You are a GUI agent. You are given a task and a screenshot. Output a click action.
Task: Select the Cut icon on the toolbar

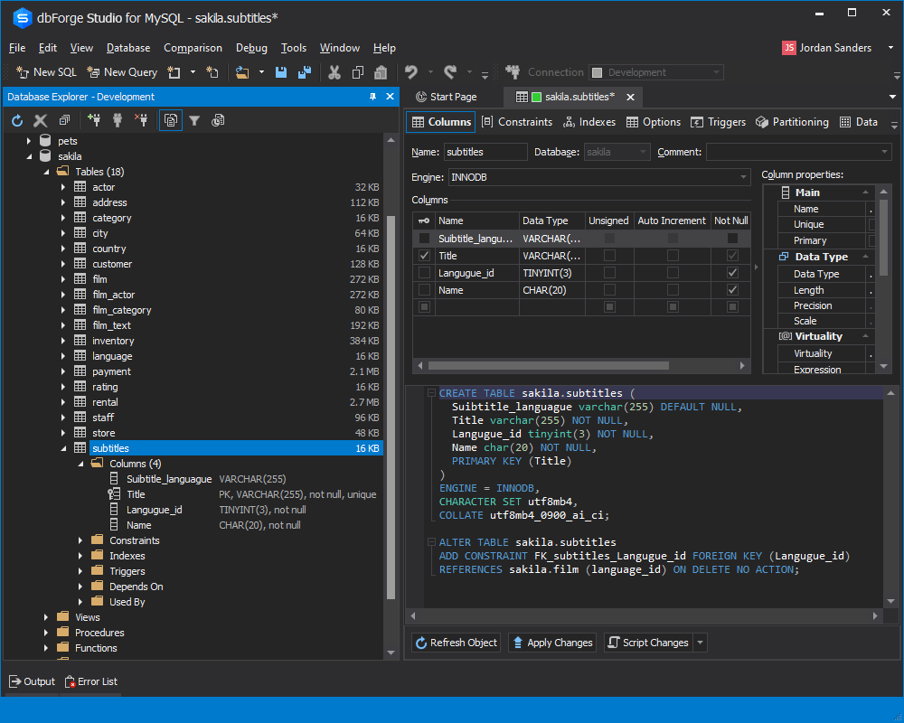334,71
